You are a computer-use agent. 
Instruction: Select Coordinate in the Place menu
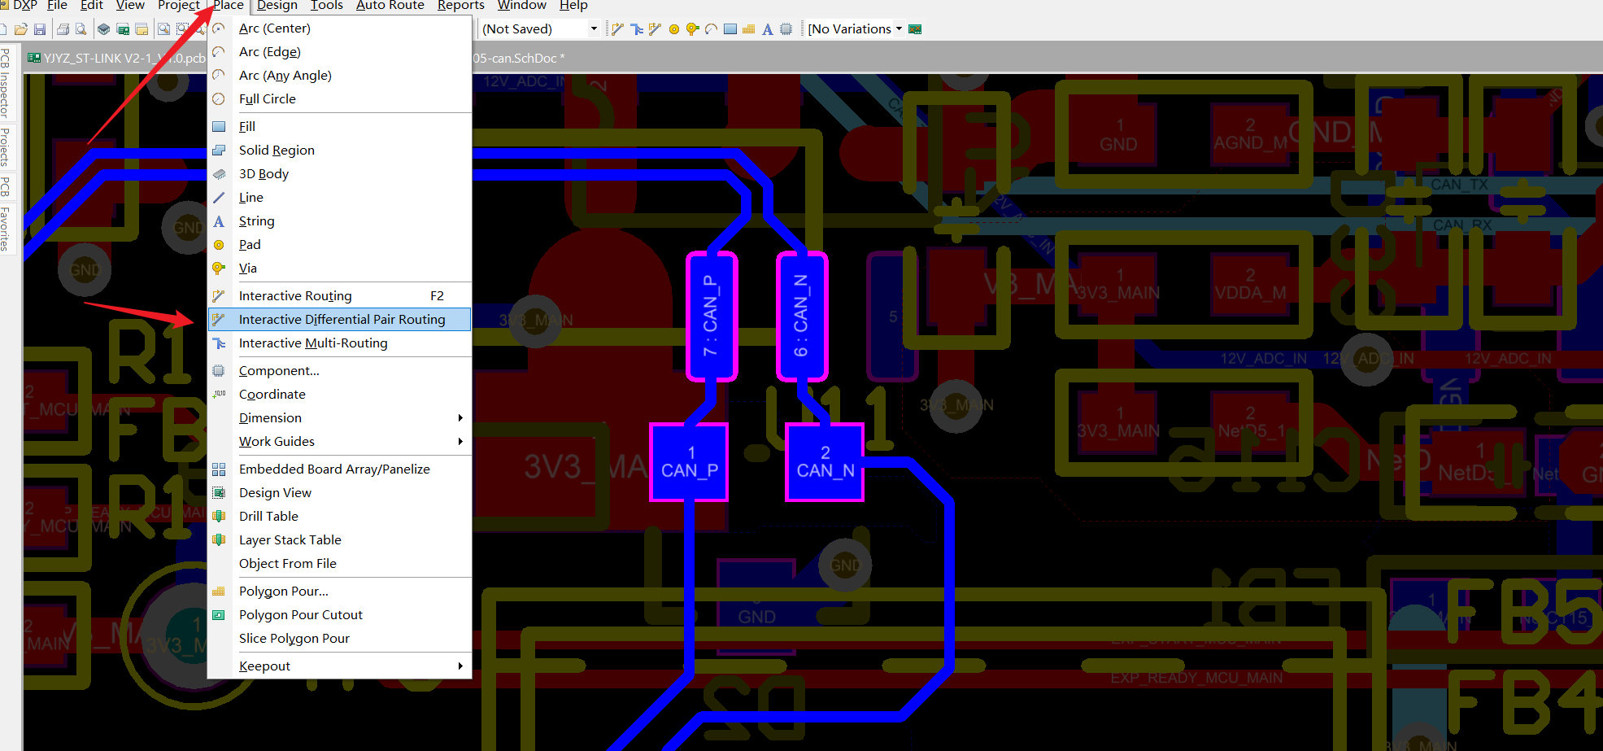(340, 395)
